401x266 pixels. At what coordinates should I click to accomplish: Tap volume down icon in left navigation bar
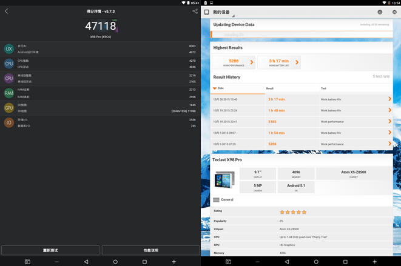click(57, 262)
